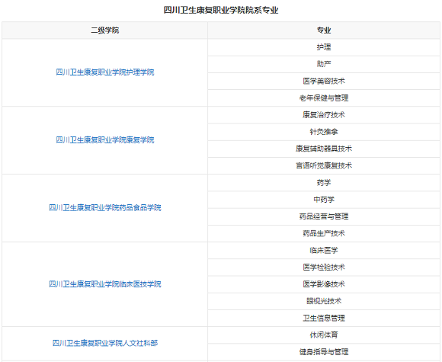Open the 康复学院 link
The width and height of the screenshot is (442, 362).
pyautogui.click(x=105, y=140)
